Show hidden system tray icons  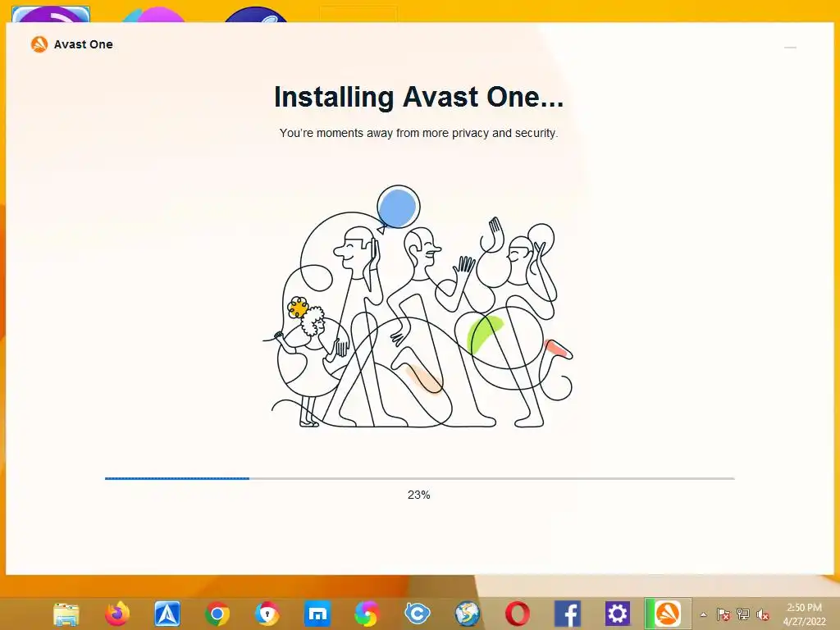(703, 614)
